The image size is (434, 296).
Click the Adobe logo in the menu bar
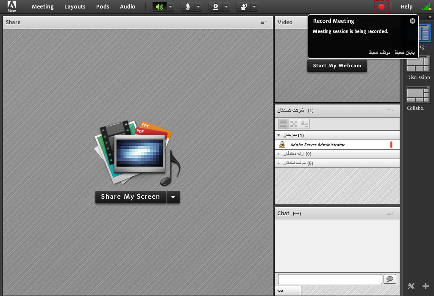pos(11,6)
